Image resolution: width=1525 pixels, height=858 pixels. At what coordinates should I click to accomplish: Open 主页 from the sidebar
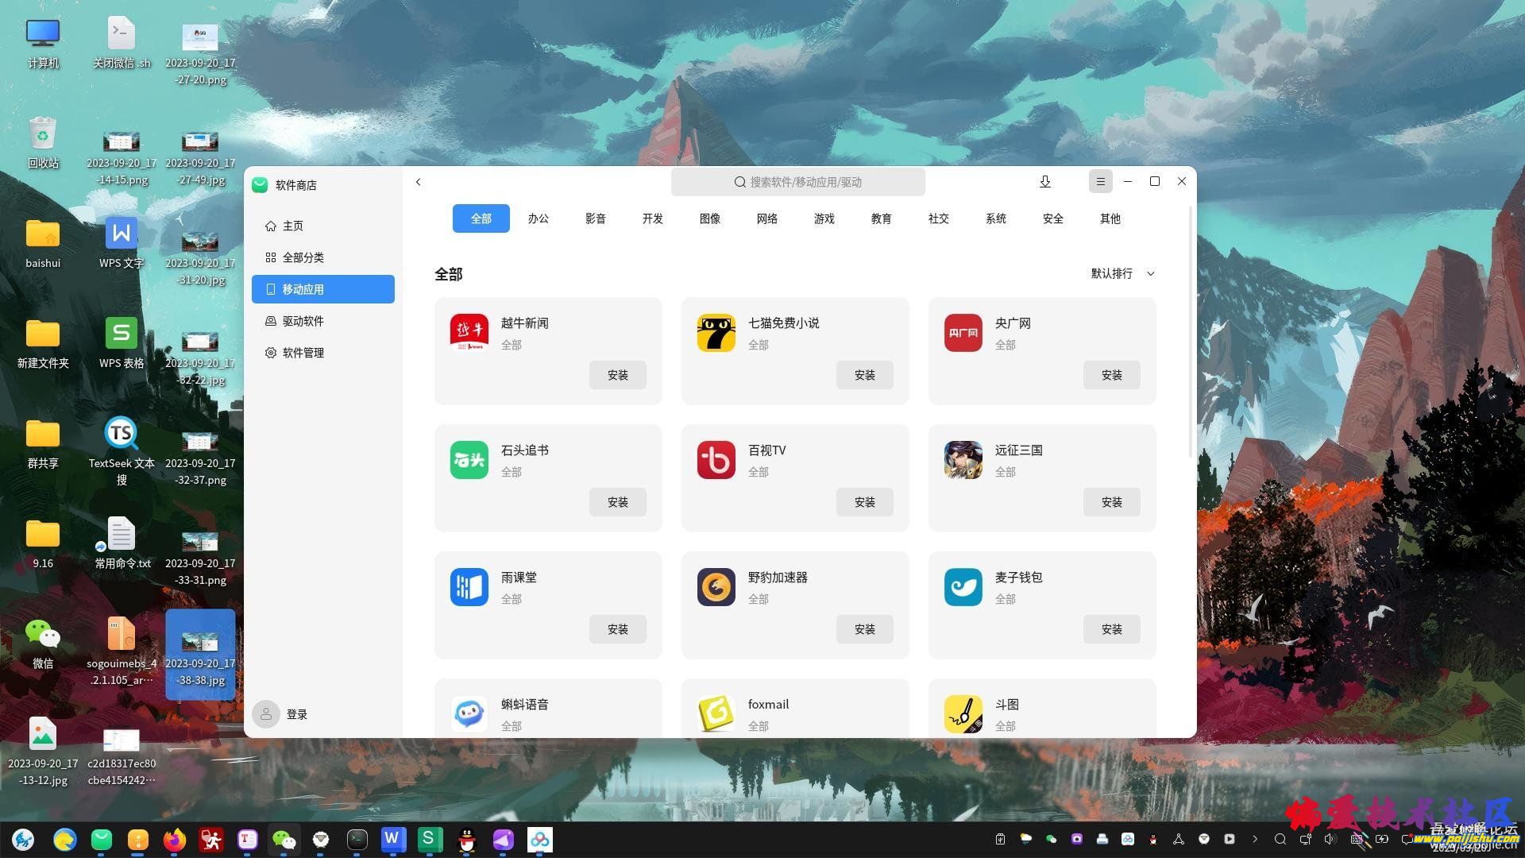292,226
